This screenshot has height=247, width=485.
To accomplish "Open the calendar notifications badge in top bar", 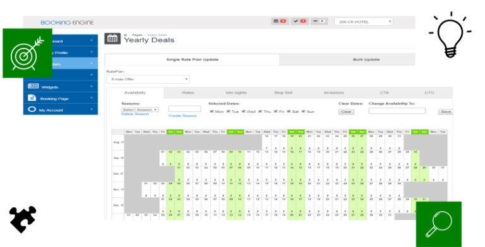I will 279,21.
